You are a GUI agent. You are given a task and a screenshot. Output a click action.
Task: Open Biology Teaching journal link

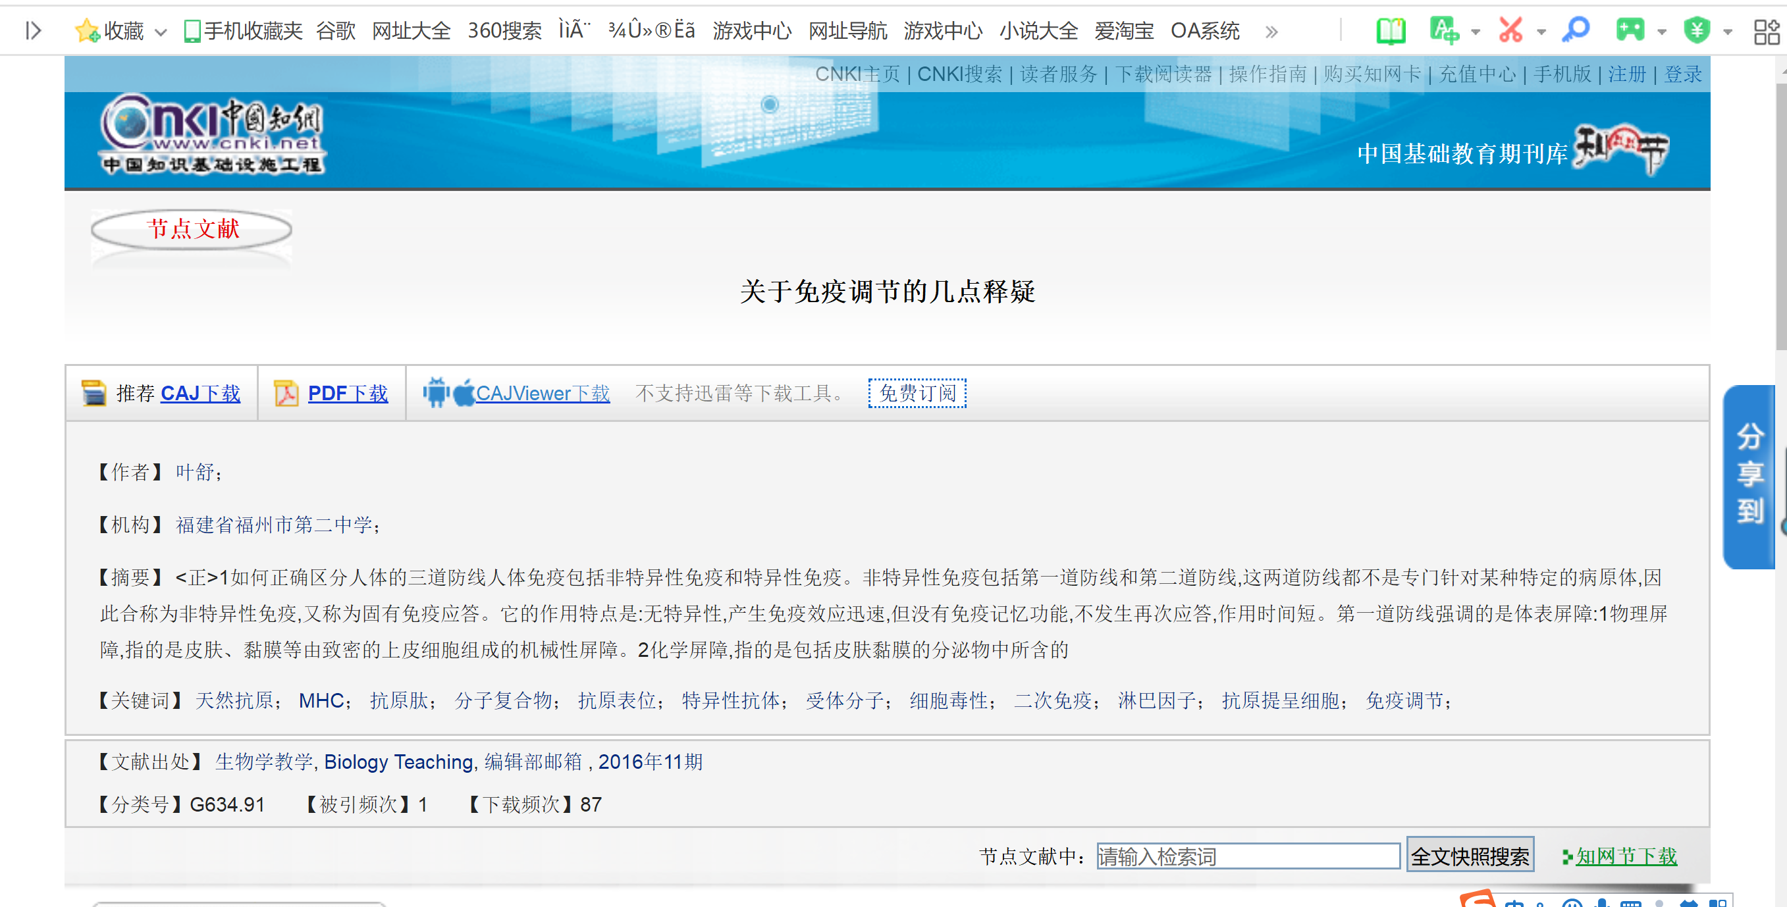coord(398,762)
